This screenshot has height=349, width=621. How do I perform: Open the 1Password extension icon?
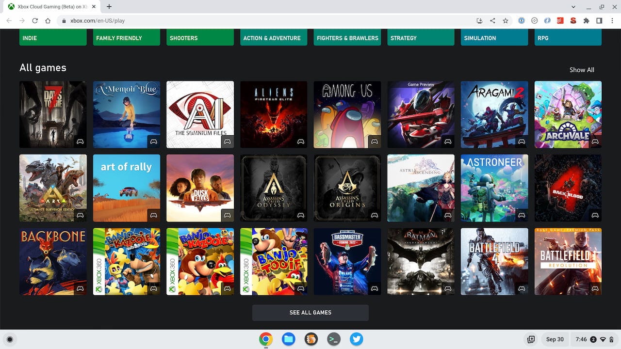(522, 21)
